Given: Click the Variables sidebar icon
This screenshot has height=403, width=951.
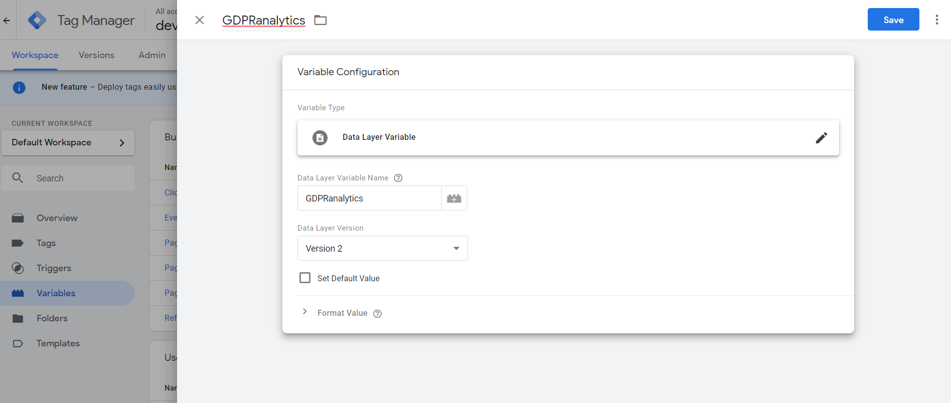Looking at the screenshot, I should pyautogui.click(x=18, y=293).
